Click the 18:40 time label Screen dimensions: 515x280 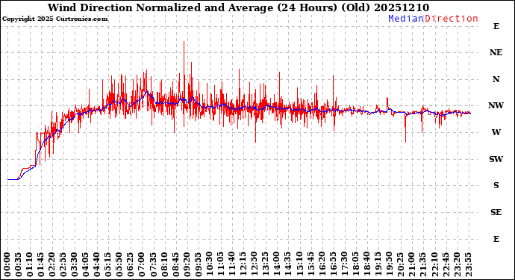pyautogui.click(x=366, y=264)
